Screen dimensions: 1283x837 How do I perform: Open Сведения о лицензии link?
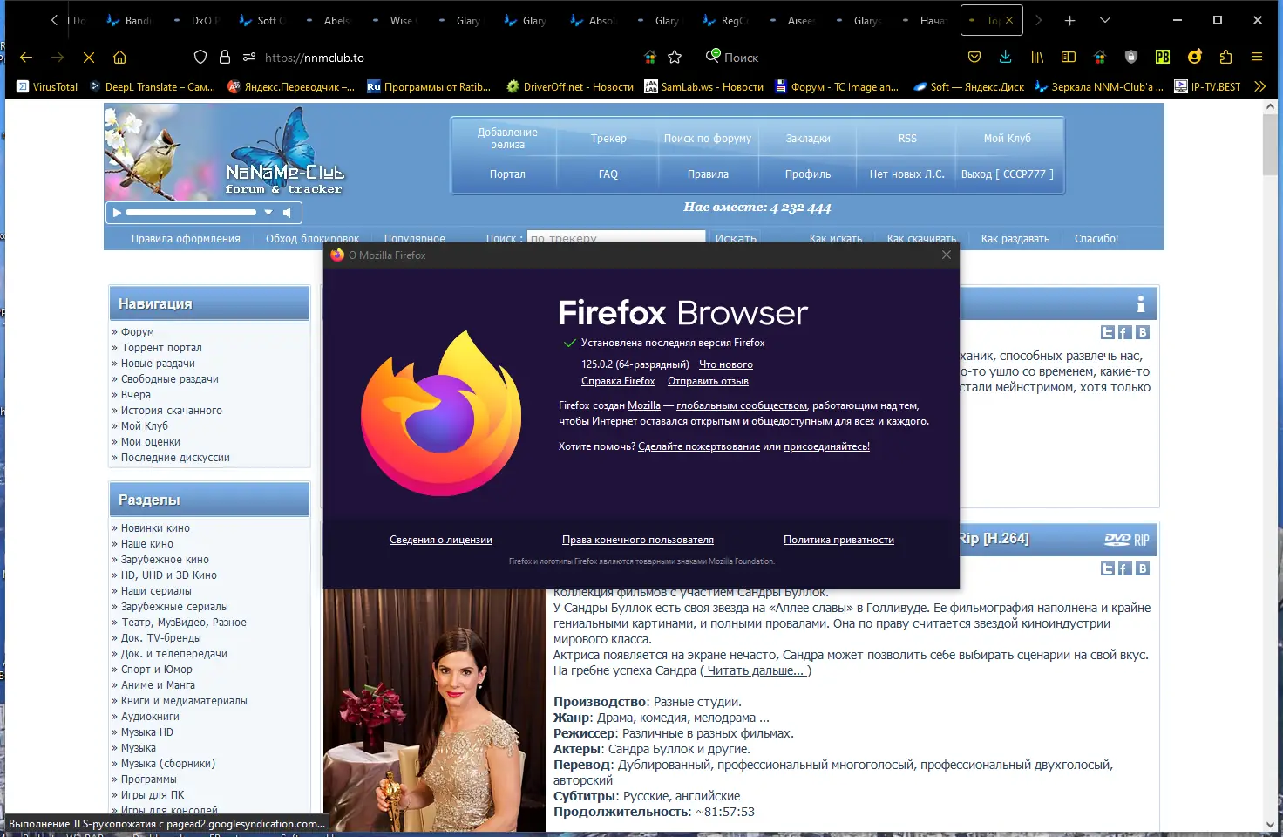pos(441,540)
